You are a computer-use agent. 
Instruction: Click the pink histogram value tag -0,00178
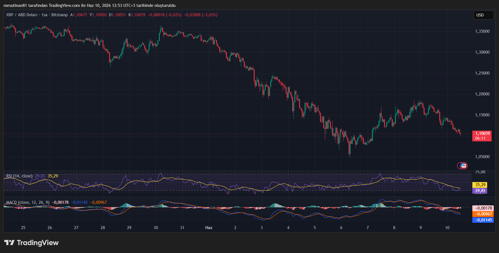483,208
